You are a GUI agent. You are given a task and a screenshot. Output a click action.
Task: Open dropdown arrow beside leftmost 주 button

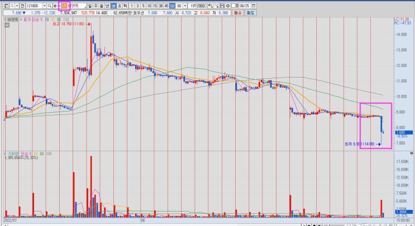[x=17, y=6]
